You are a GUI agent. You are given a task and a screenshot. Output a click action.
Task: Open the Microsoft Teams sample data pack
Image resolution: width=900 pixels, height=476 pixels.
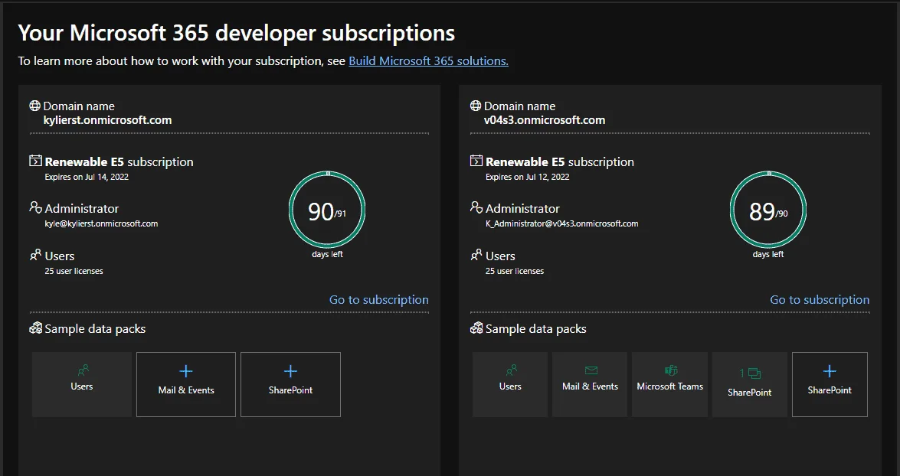tap(670, 384)
